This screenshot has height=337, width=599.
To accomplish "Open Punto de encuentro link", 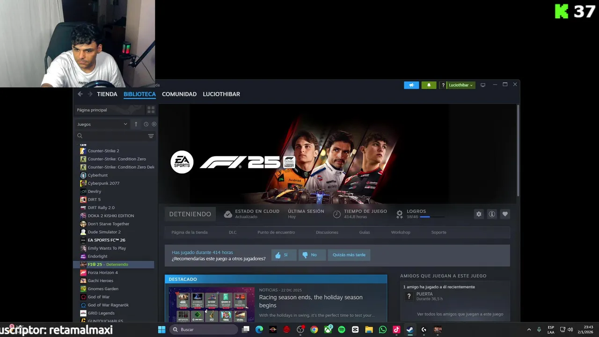I will 276,232.
